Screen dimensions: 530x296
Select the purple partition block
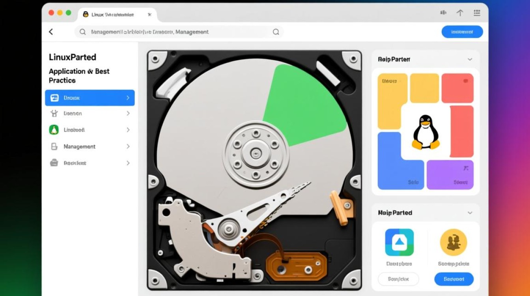(450, 175)
